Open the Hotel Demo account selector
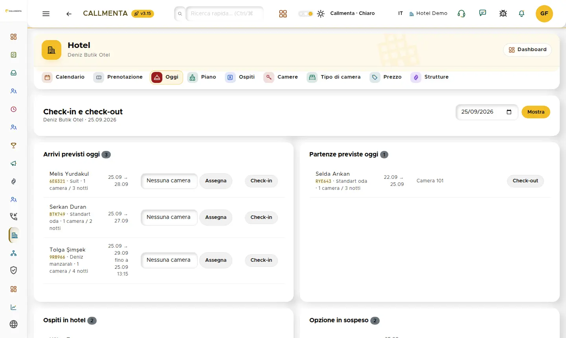Screen dimensions: 566x338 click(x=428, y=13)
